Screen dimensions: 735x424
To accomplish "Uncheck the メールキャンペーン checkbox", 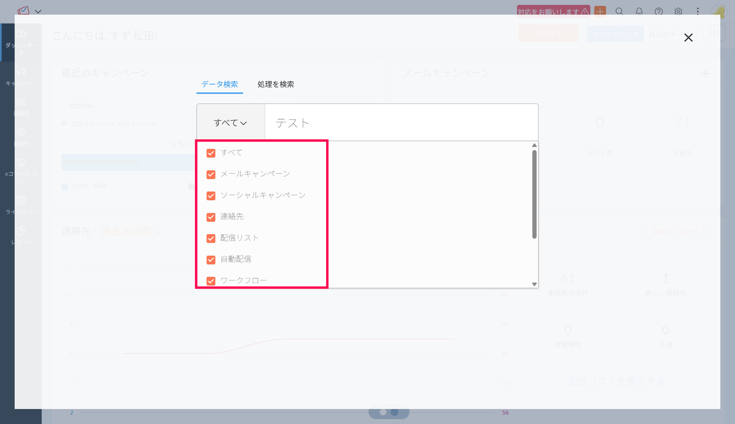I will pyautogui.click(x=211, y=175).
